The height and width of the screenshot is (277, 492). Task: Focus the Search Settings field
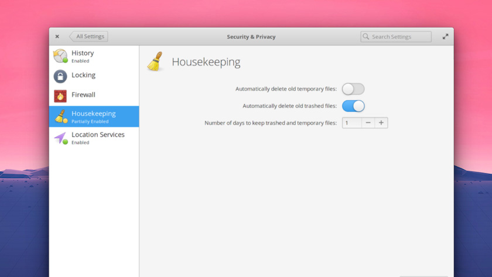click(x=396, y=37)
